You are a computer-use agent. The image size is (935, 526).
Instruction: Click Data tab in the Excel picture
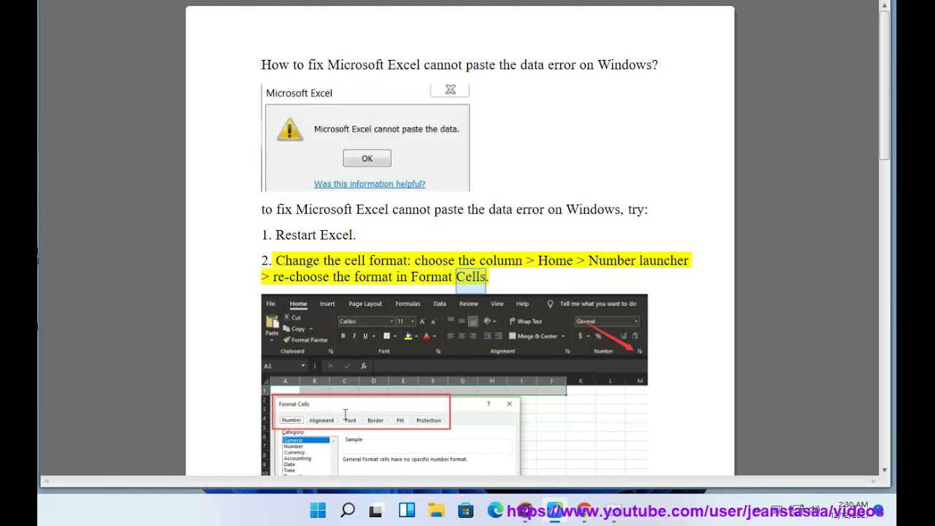pos(440,304)
